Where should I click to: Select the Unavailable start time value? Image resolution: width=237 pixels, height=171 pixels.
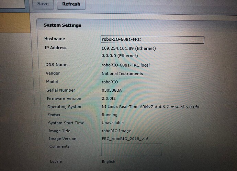pos(113,123)
